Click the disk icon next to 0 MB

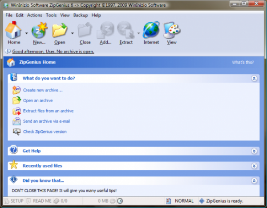click(113, 201)
